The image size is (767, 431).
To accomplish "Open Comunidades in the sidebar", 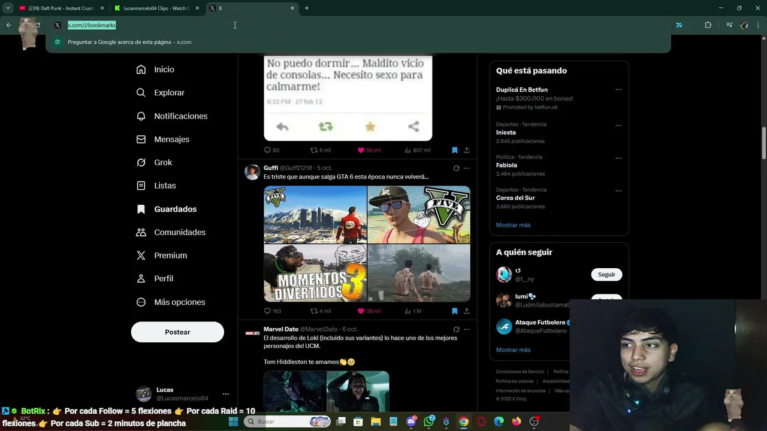I will [171, 232].
